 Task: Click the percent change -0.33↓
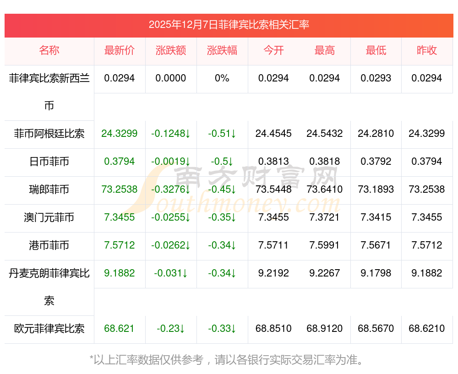click(222, 329)
